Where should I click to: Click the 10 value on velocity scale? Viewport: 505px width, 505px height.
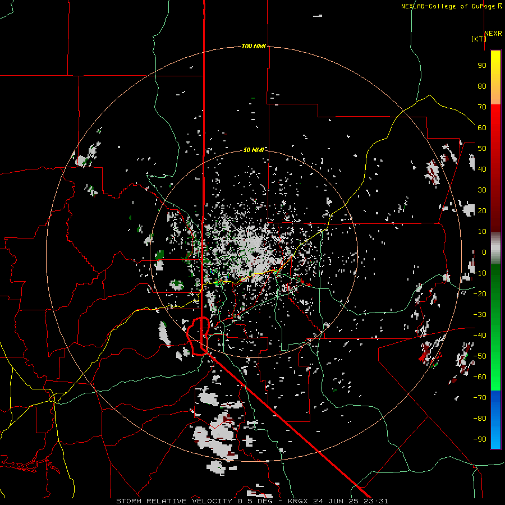(x=482, y=232)
